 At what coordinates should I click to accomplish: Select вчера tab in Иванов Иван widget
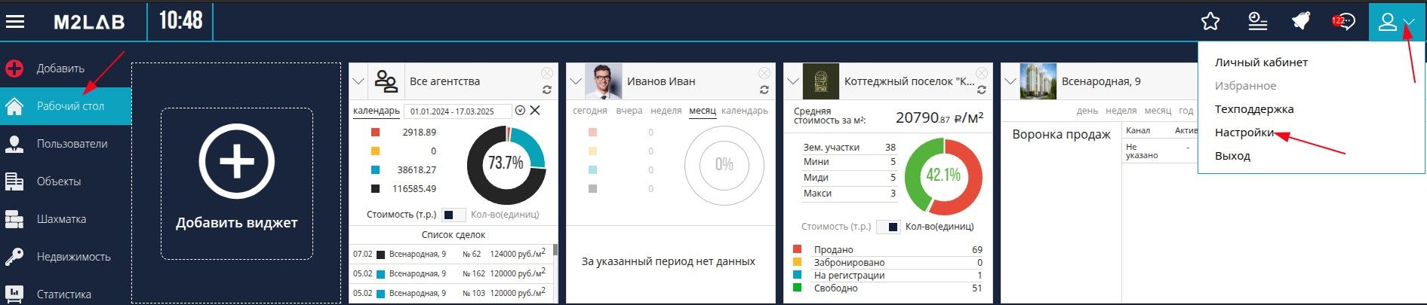coord(629,111)
